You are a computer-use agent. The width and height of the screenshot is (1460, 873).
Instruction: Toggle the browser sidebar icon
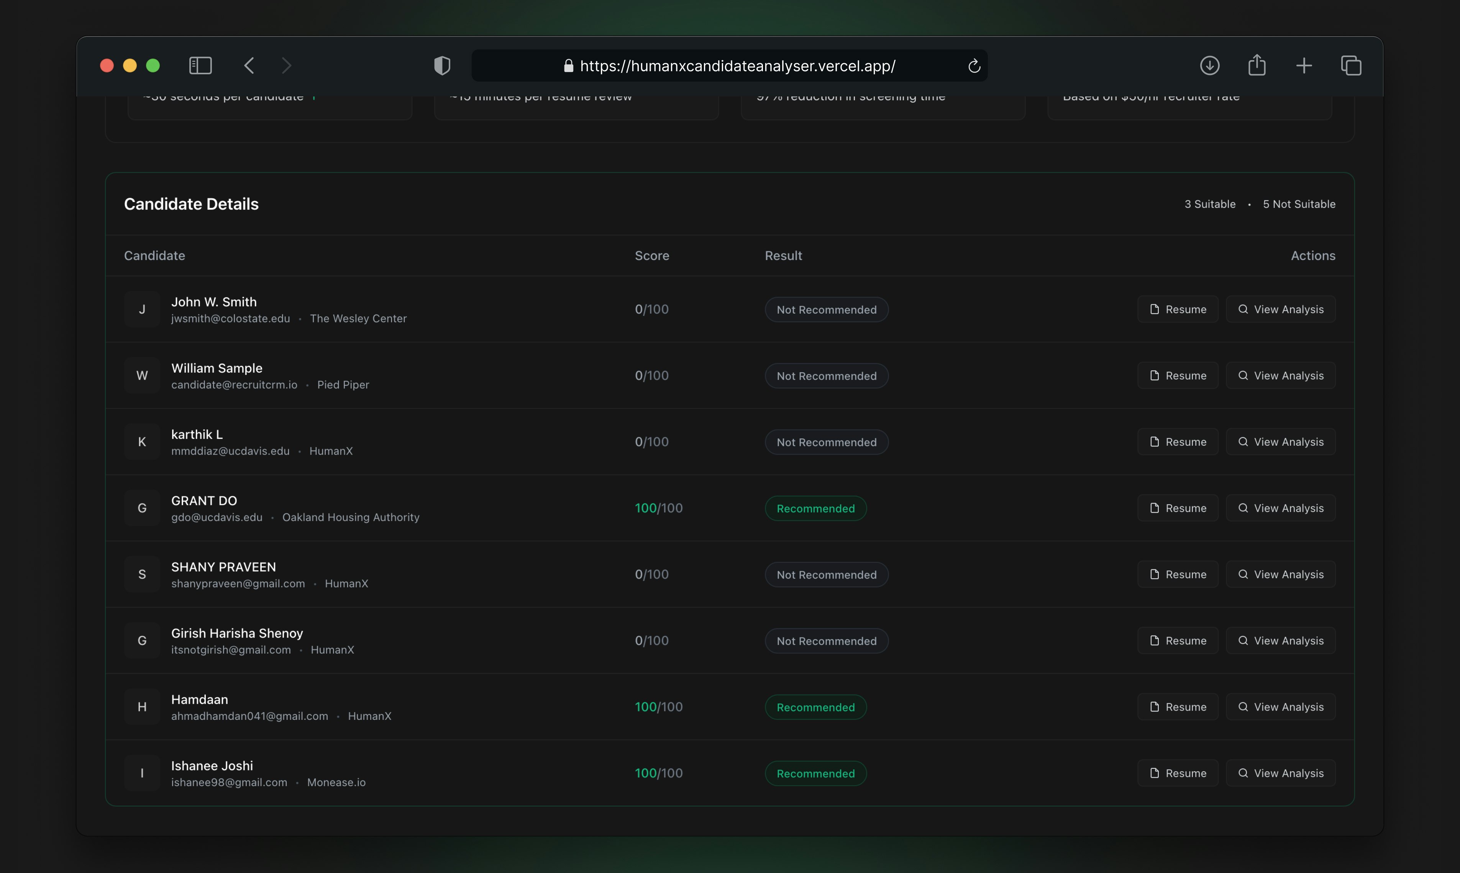coord(200,65)
